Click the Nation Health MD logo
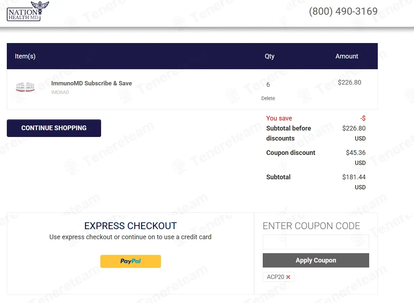Viewport: 414px width, 303px height. [27, 11]
